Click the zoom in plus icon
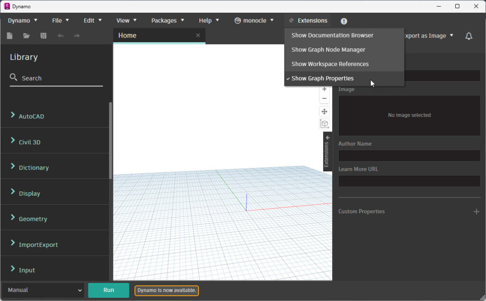 pyautogui.click(x=324, y=89)
